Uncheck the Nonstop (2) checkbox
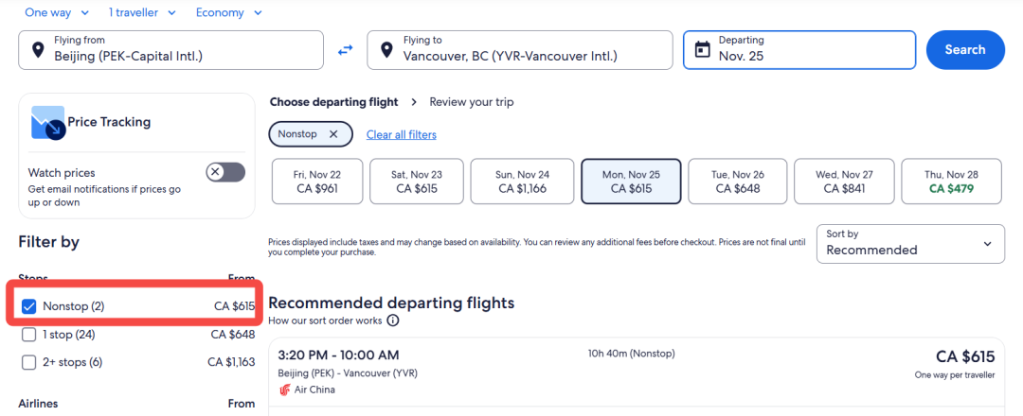 28,306
